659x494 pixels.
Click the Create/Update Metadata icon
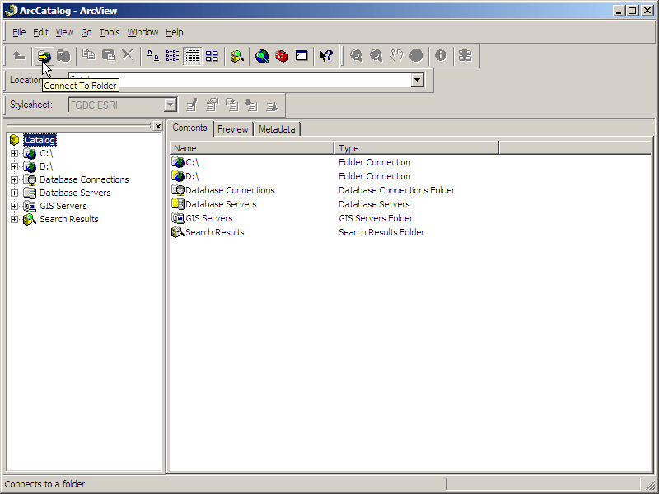click(x=232, y=105)
